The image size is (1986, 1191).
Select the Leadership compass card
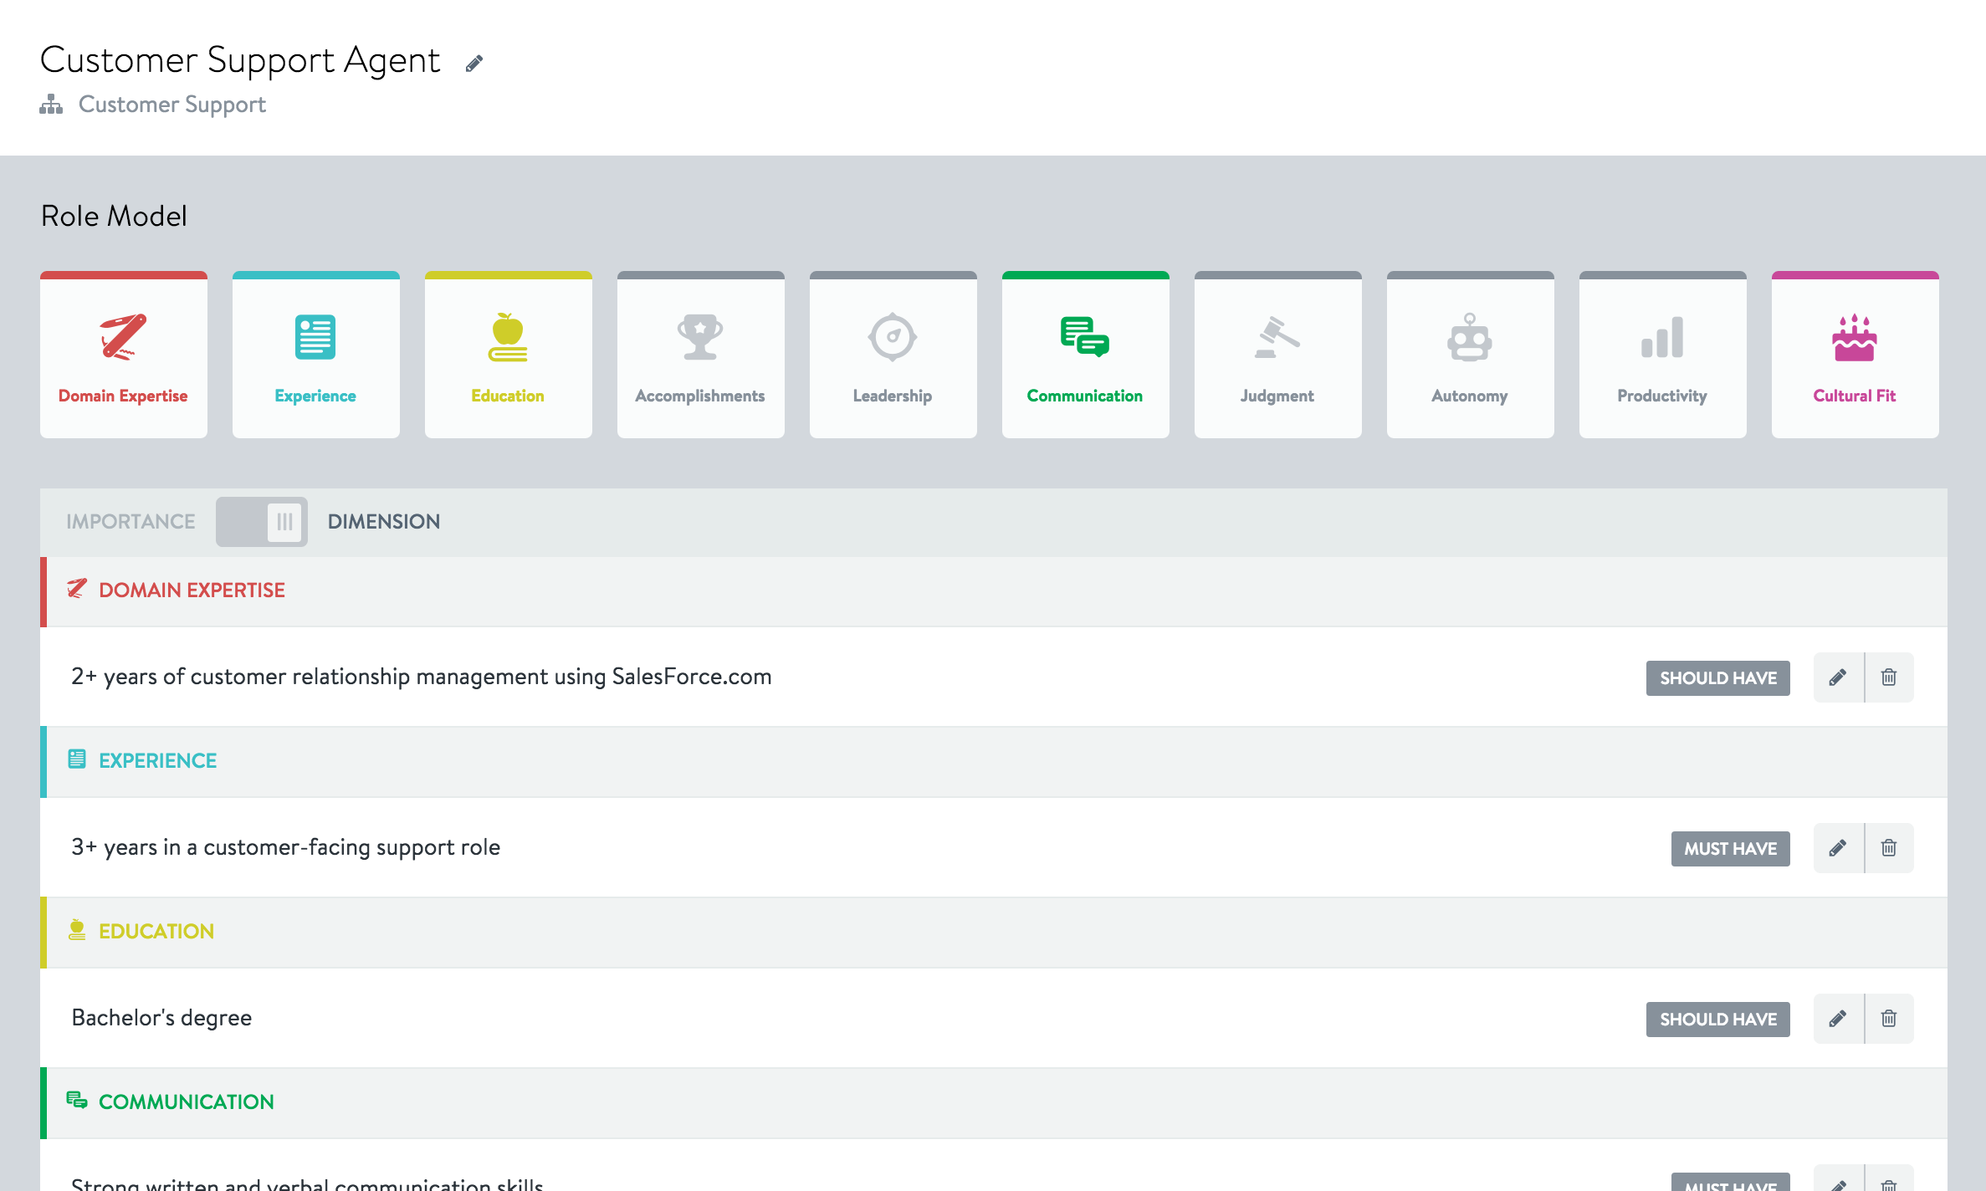click(893, 355)
